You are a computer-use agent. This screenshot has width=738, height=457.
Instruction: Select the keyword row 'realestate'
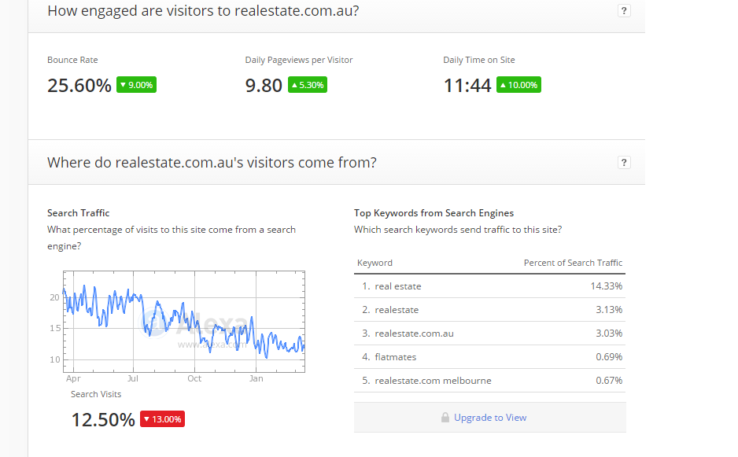tap(489, 310)
